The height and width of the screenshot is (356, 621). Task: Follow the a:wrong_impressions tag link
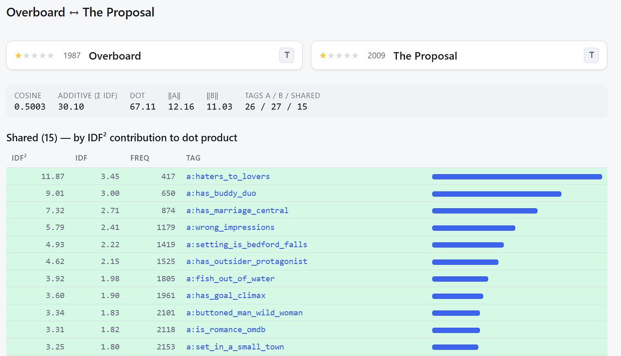[230, 227]
